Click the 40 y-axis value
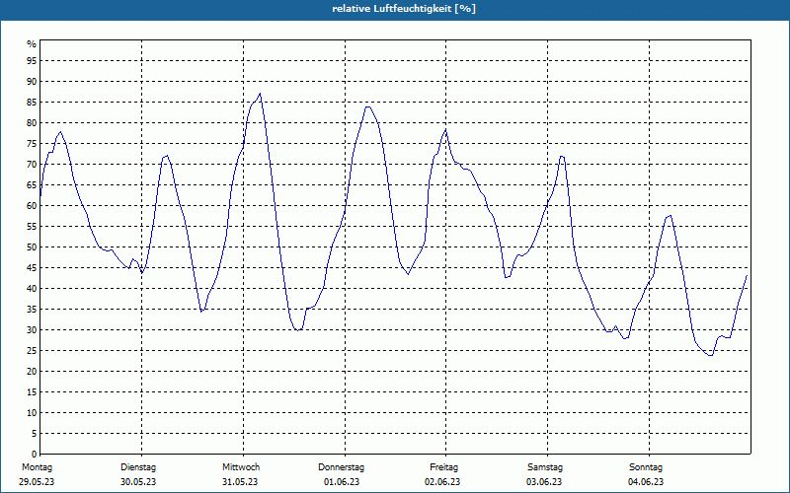Viewport: 790px width, 493px height. pos(32,288)
